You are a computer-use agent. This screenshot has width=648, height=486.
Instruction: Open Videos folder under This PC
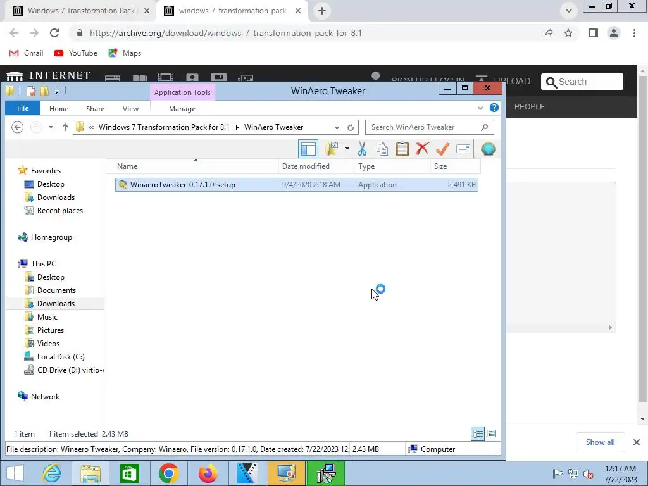48,343
